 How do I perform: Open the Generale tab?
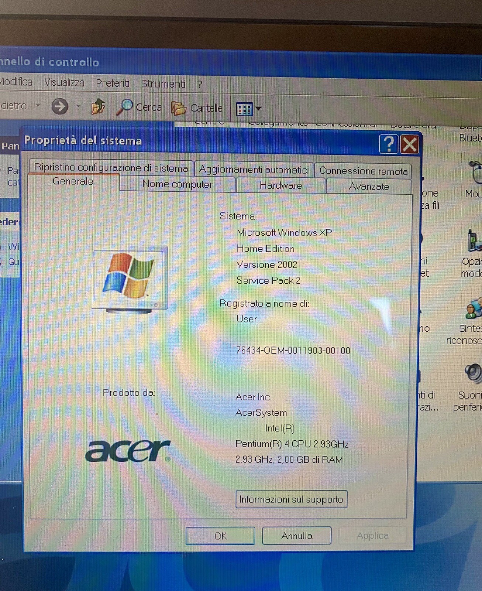[73, 181]
